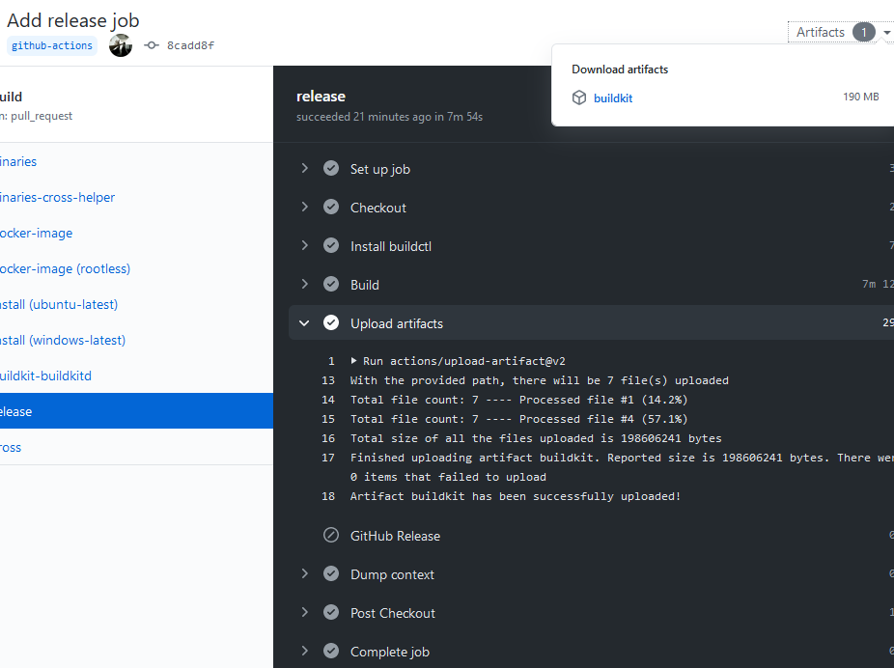894x668 pixels.
Task: Click the success checkmark beside Build step
Action: pos(331,284)
